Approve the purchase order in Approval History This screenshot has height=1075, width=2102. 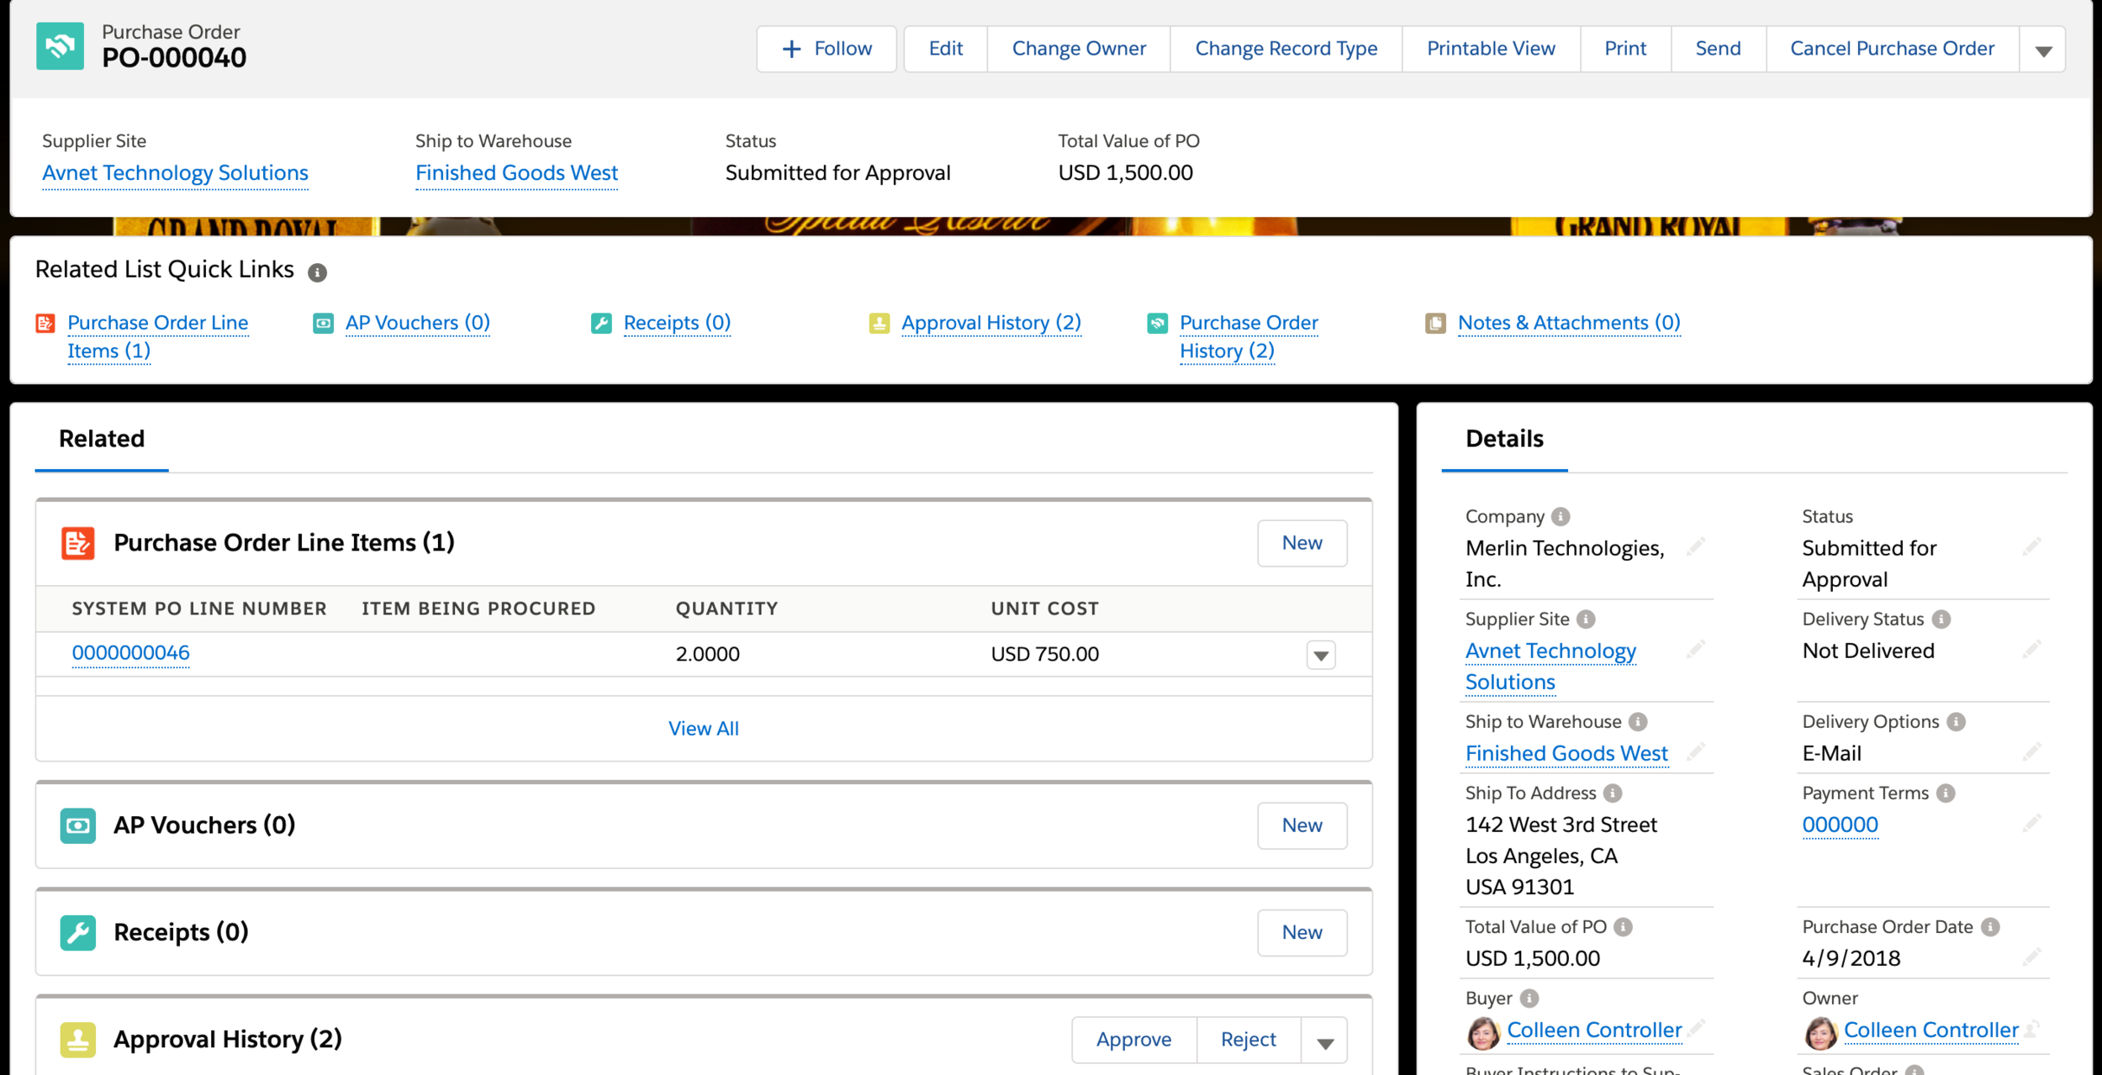point(1133,1040)
